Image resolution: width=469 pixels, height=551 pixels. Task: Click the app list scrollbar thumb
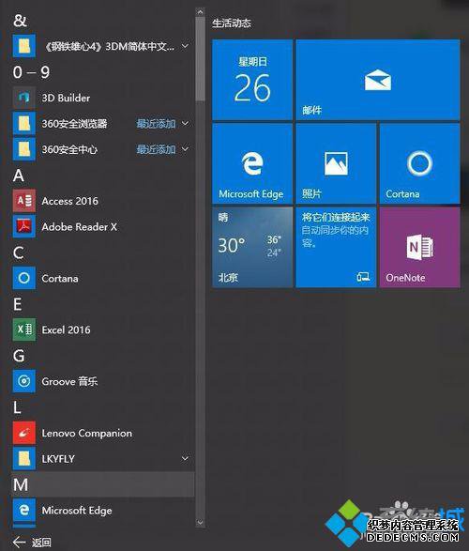(x=200, y=58)
